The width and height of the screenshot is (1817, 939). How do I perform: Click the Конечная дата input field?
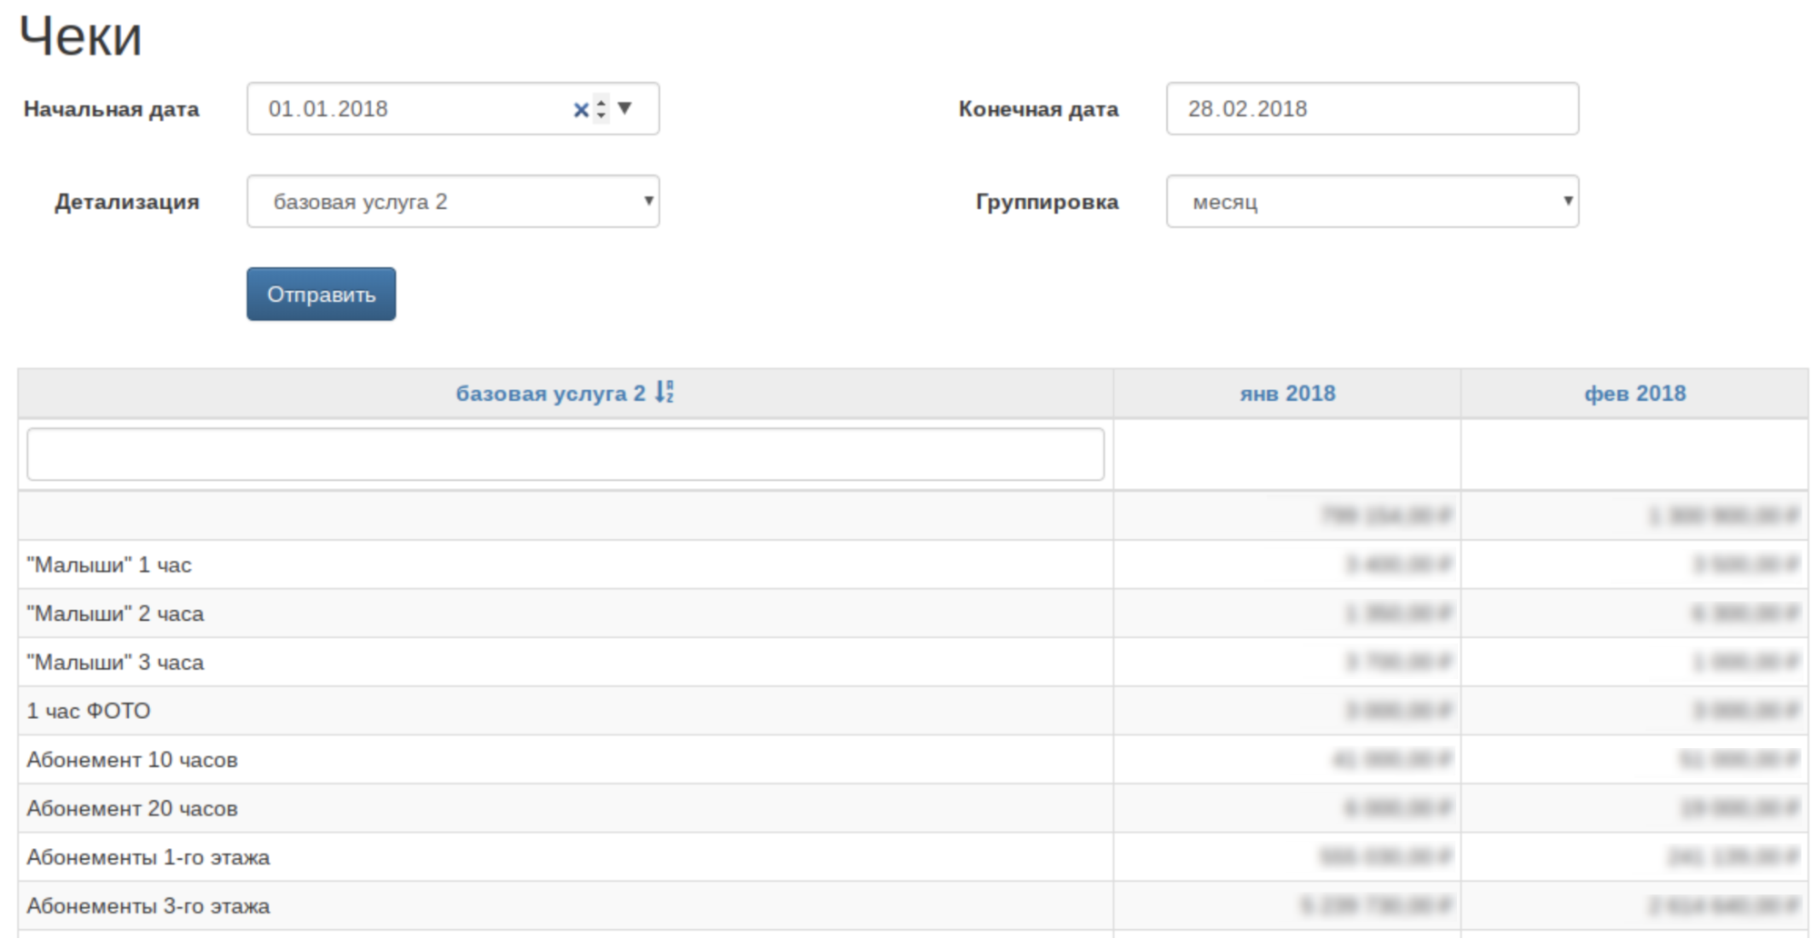(1373, 109)
